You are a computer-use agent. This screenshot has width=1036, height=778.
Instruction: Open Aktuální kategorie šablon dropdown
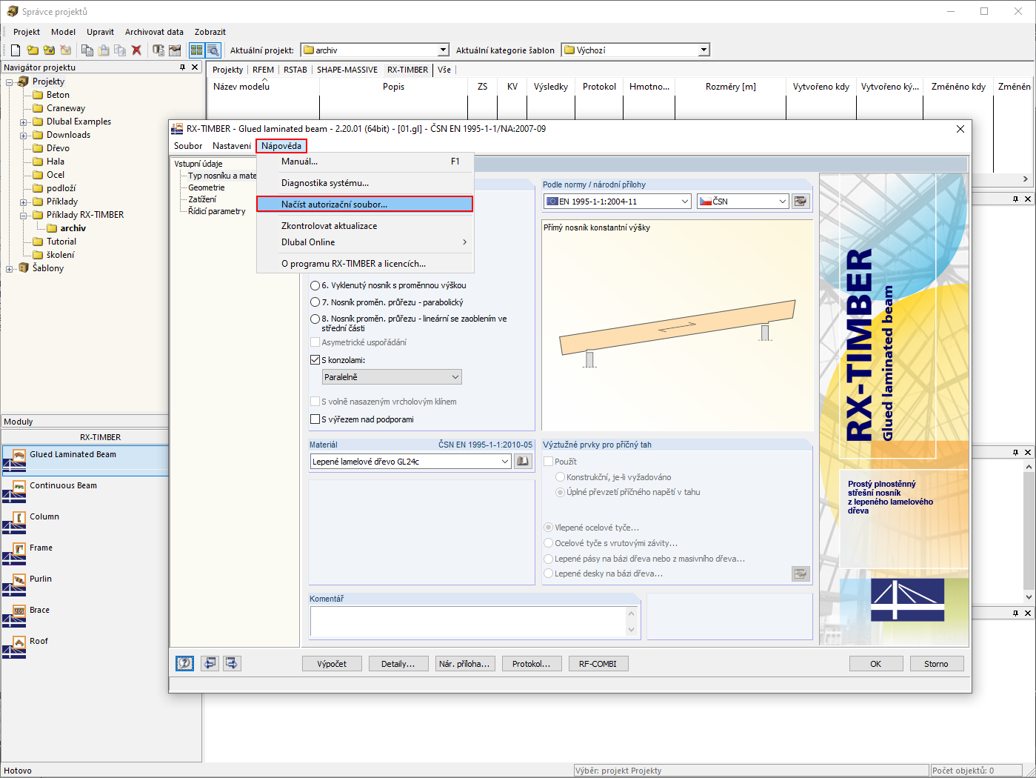635,50
